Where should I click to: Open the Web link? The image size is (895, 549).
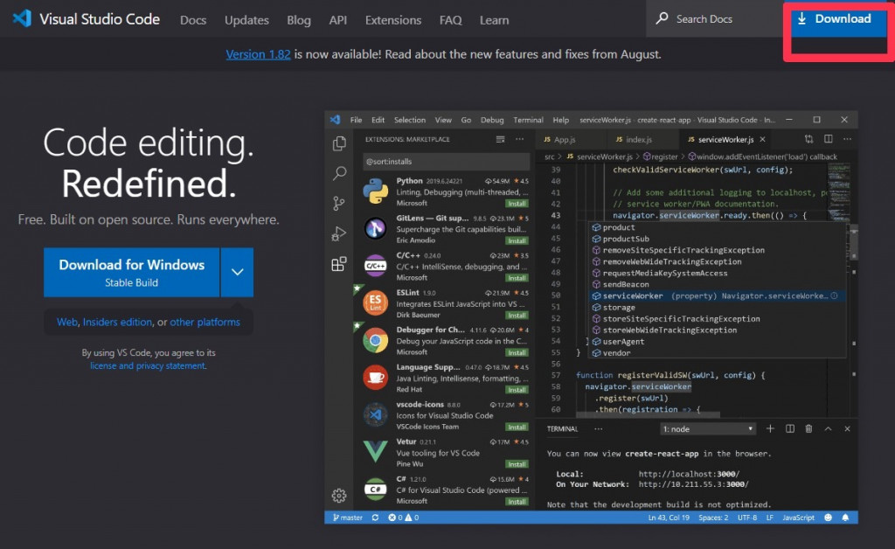click(66, 322)
